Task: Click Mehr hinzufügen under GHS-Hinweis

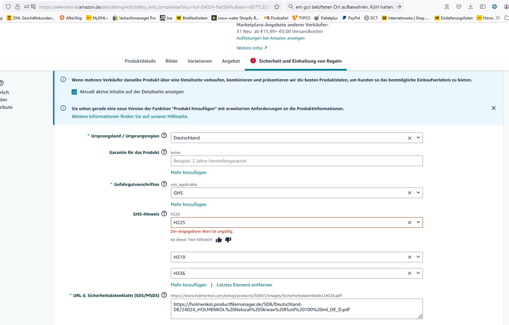Action: tap(188, 285)
